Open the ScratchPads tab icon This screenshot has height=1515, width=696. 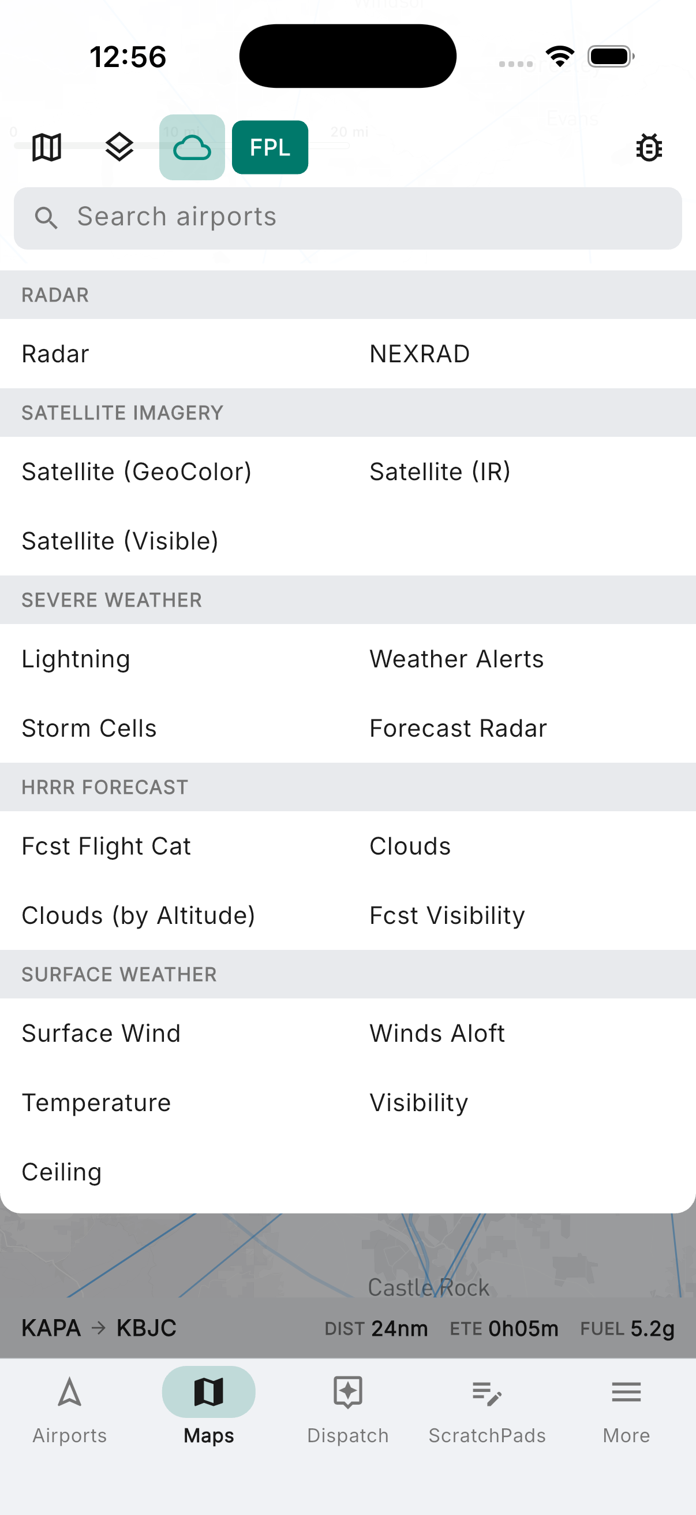(x=487, y=1393)
